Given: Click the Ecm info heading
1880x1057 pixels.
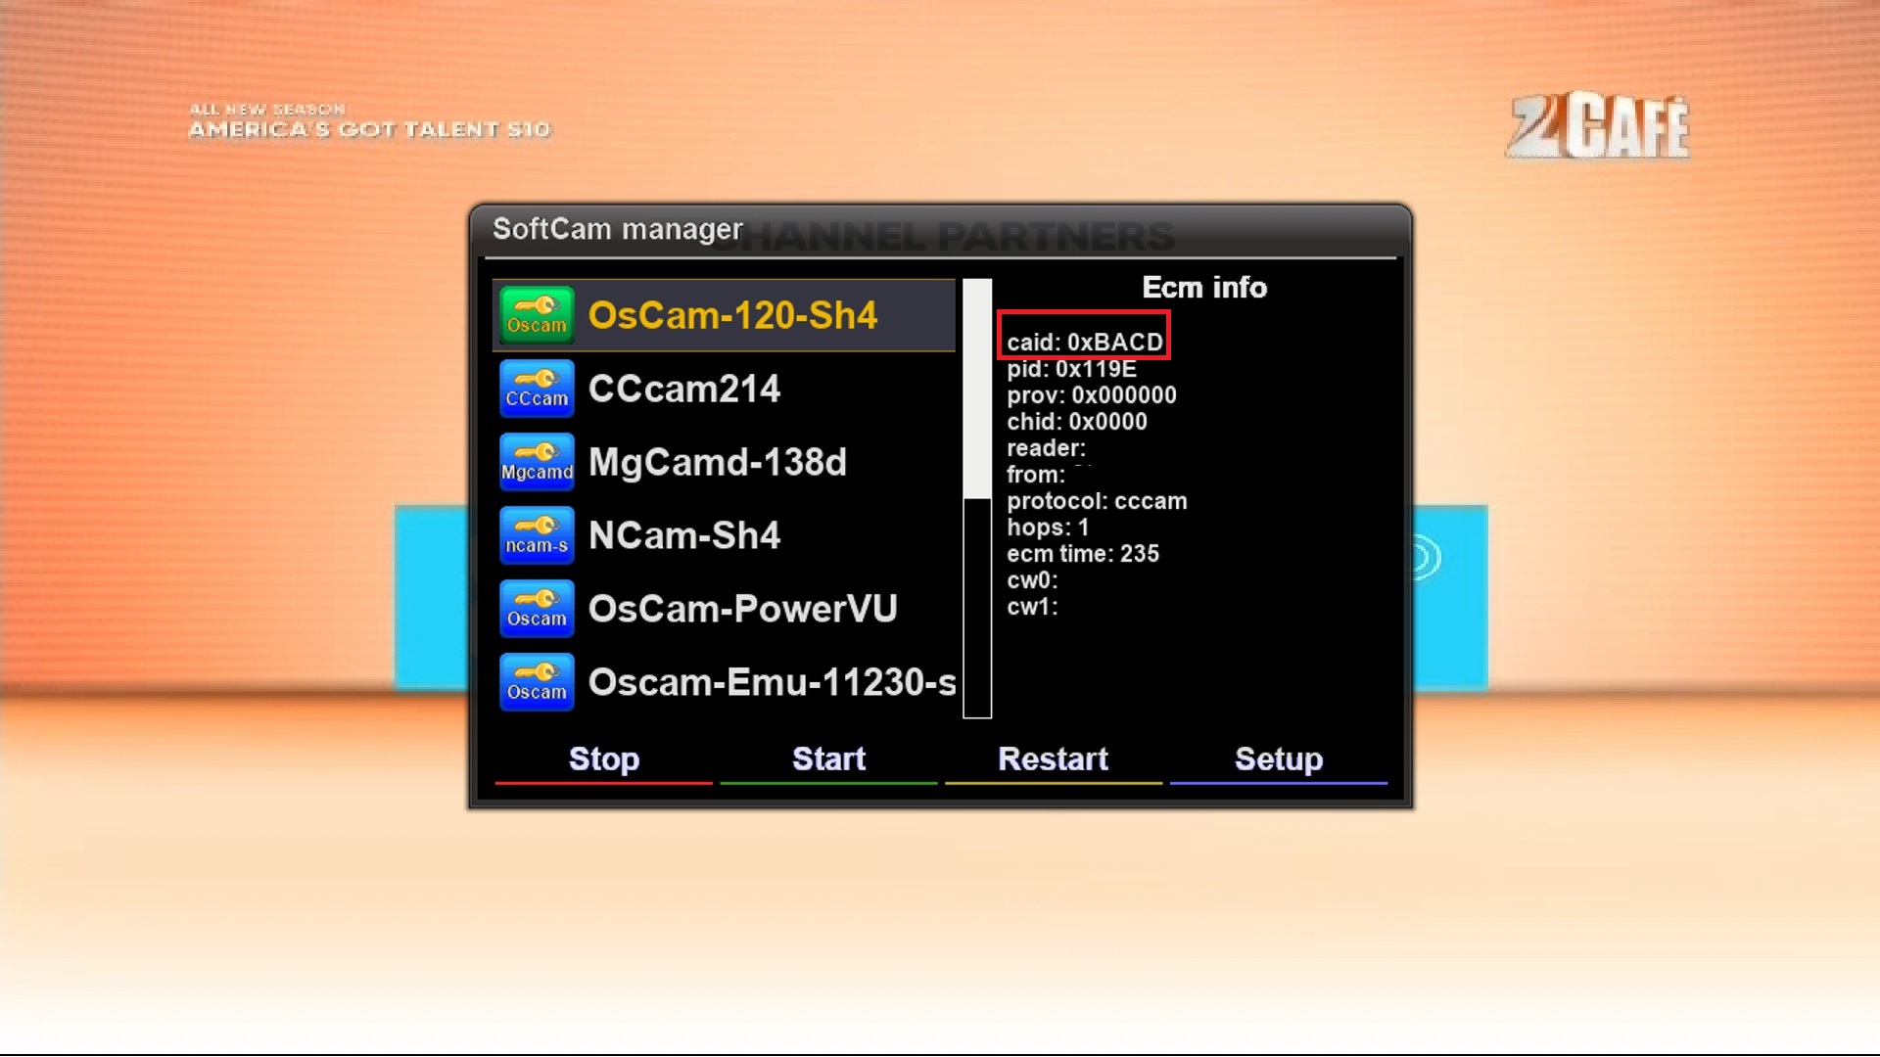Looking at the screenshot, I should tap(1204, 288).
